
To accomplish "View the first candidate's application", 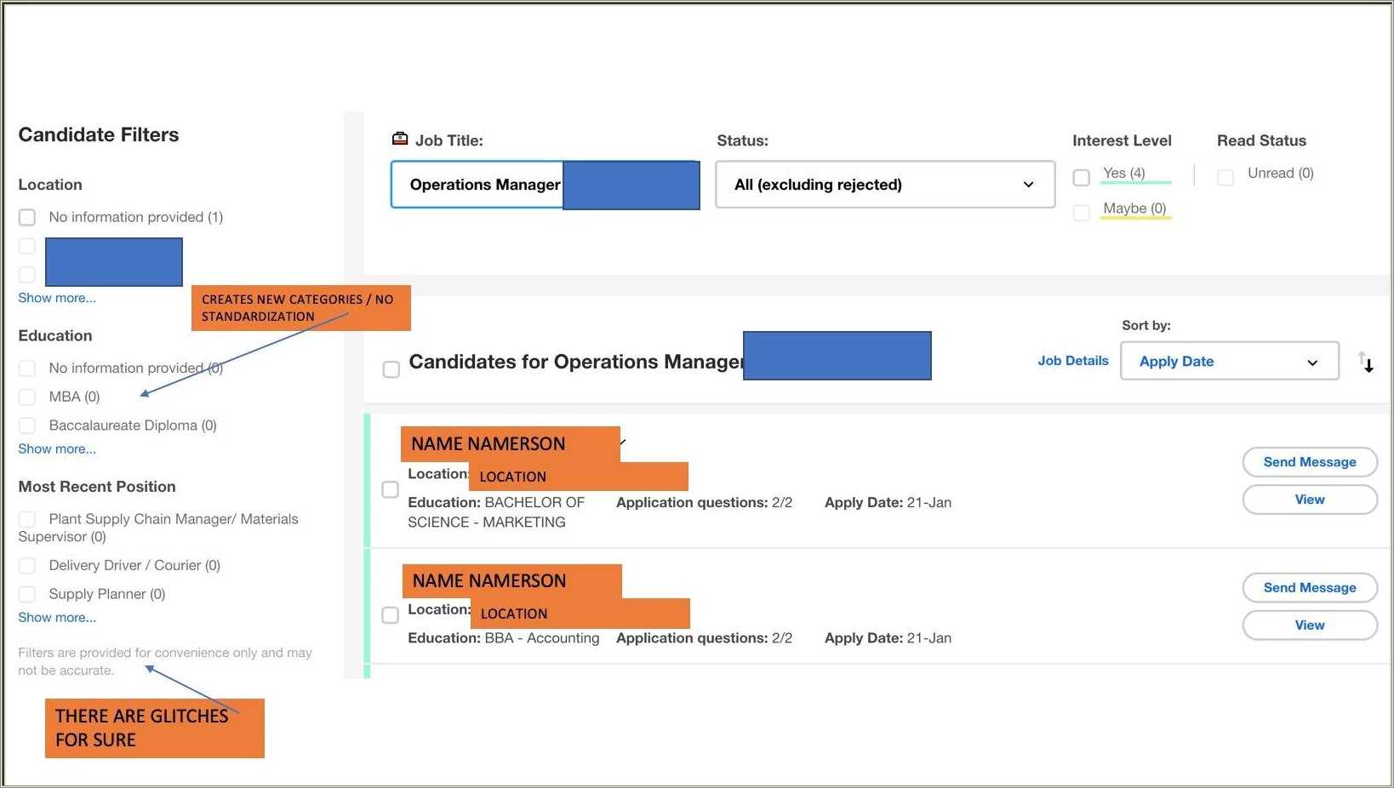I will [x=1309, y=500].
